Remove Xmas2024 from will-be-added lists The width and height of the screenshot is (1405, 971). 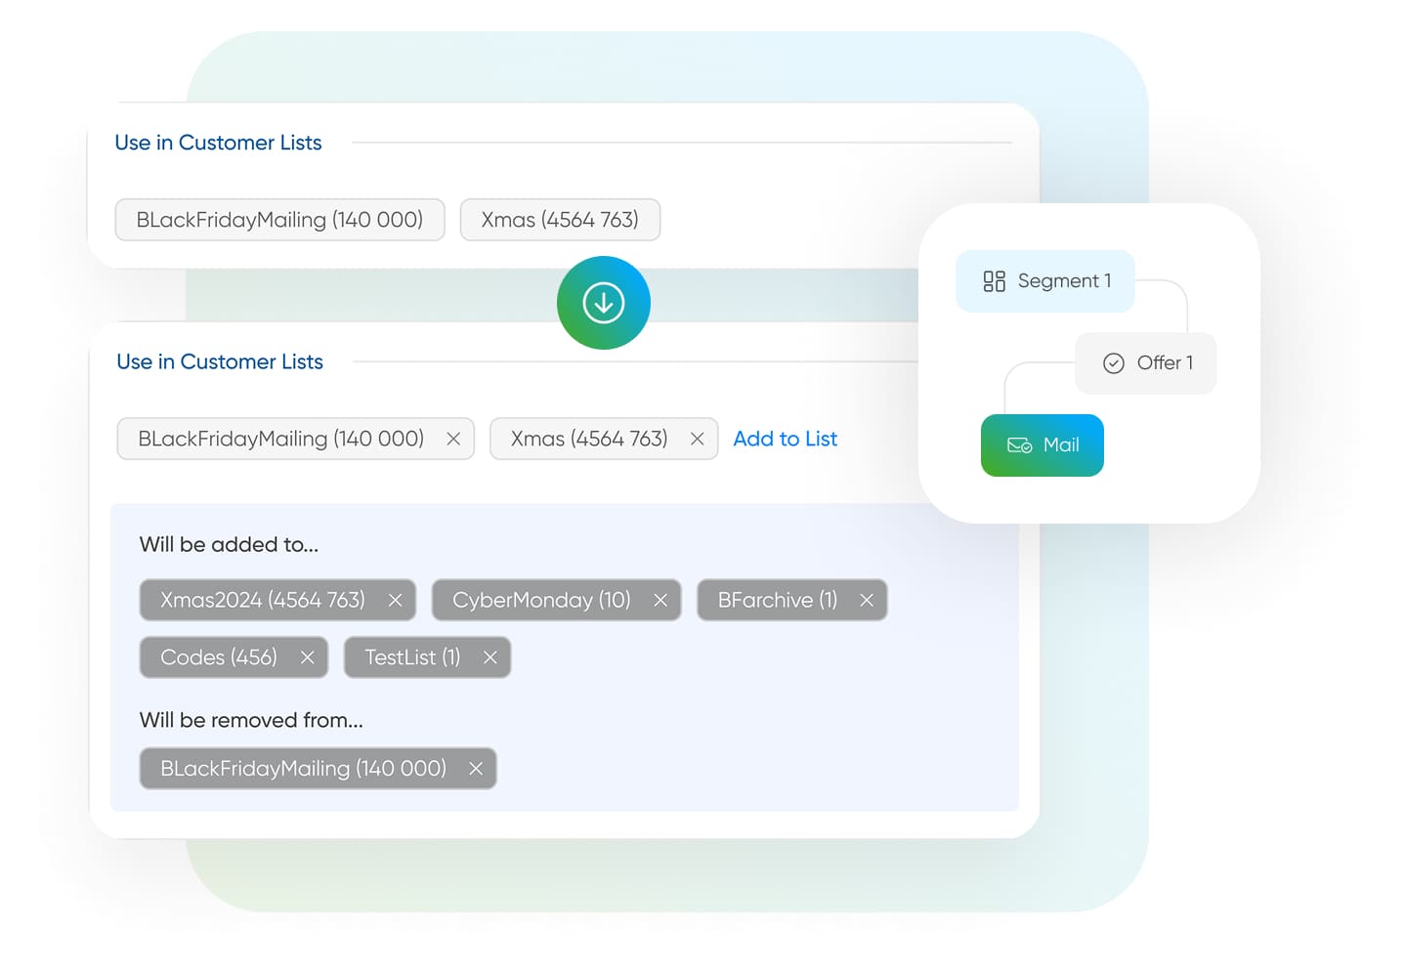395,601
